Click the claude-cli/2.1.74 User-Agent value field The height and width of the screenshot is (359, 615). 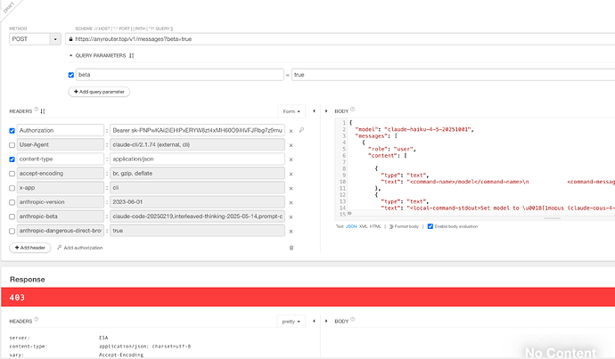197,144
